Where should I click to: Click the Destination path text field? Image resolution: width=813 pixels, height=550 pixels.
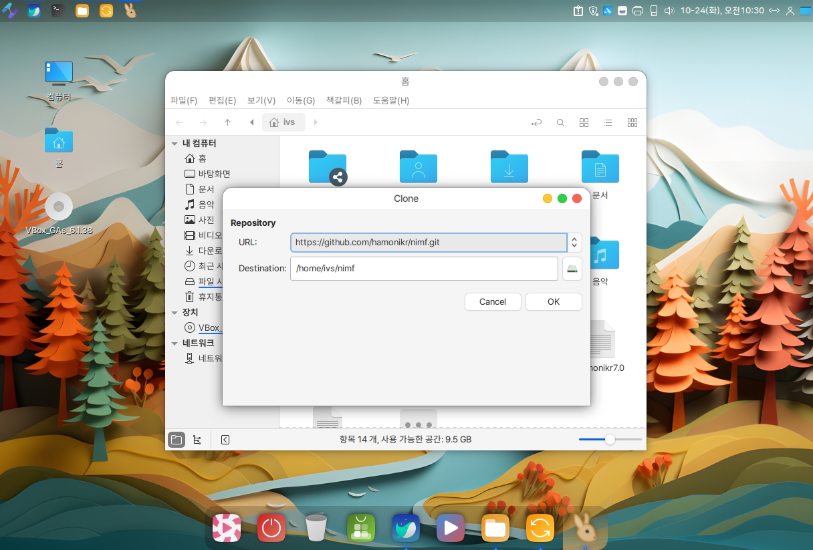tap(423, 269)
